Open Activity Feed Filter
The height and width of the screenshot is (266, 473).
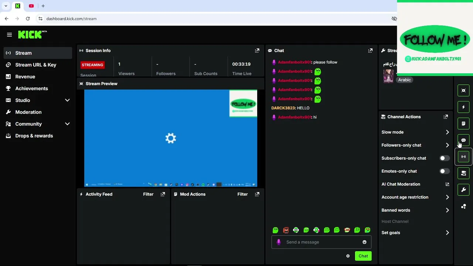148,194
